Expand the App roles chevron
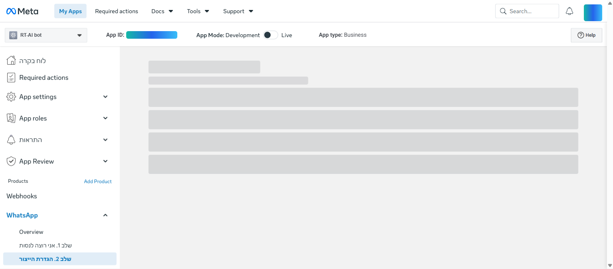Image resolution: width=613 pixels, height=269 pixels. 105,118
